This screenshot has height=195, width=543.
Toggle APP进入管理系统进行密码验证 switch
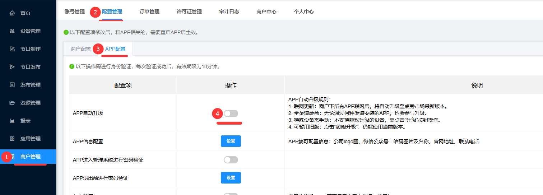click(231, 160)
